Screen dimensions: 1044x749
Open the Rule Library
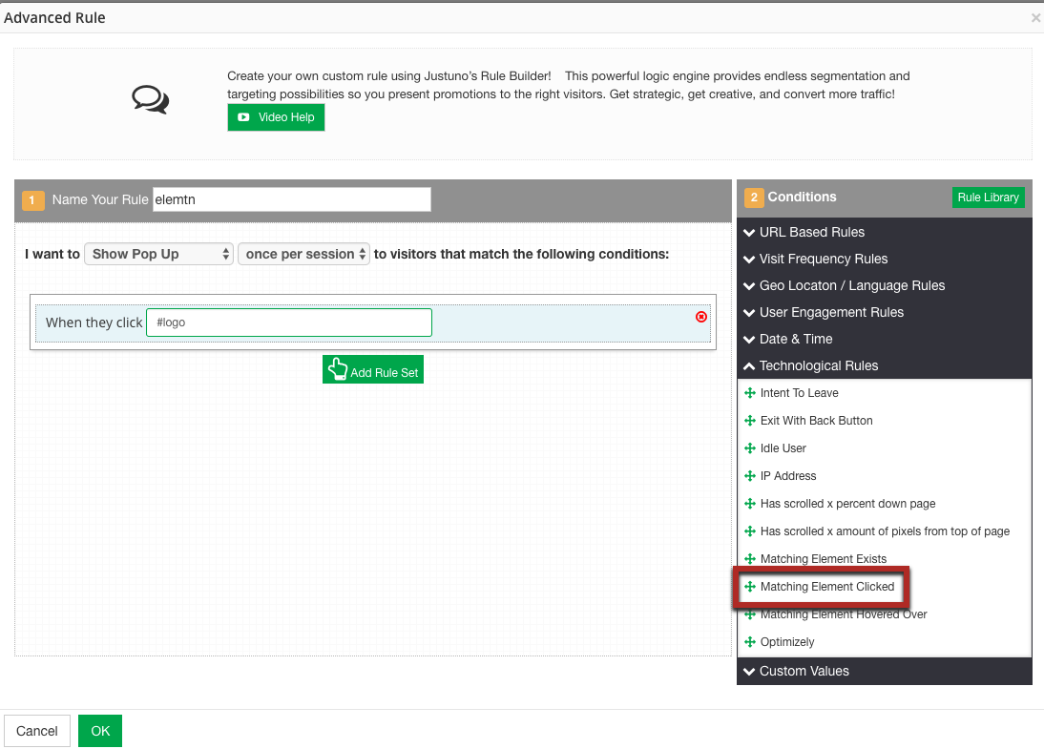(988, 198)
